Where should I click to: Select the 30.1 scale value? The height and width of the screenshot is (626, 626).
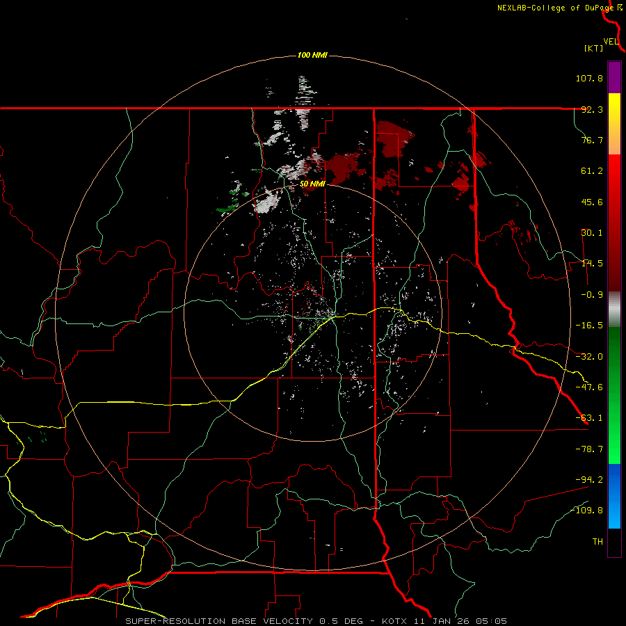pos(592,233)
